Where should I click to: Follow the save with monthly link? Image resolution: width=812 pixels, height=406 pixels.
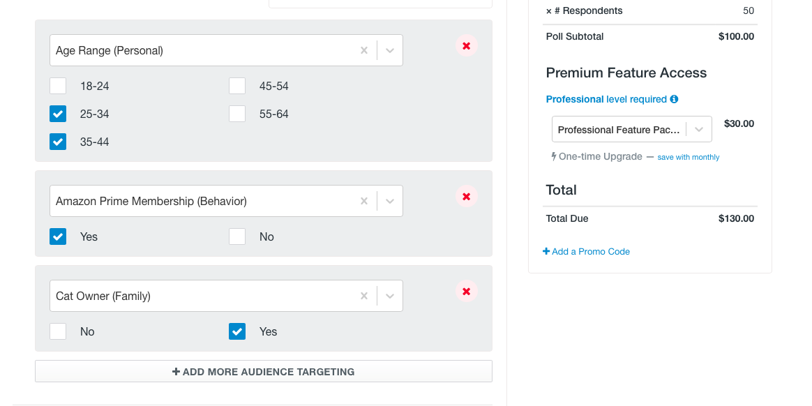tap(688, 157)
